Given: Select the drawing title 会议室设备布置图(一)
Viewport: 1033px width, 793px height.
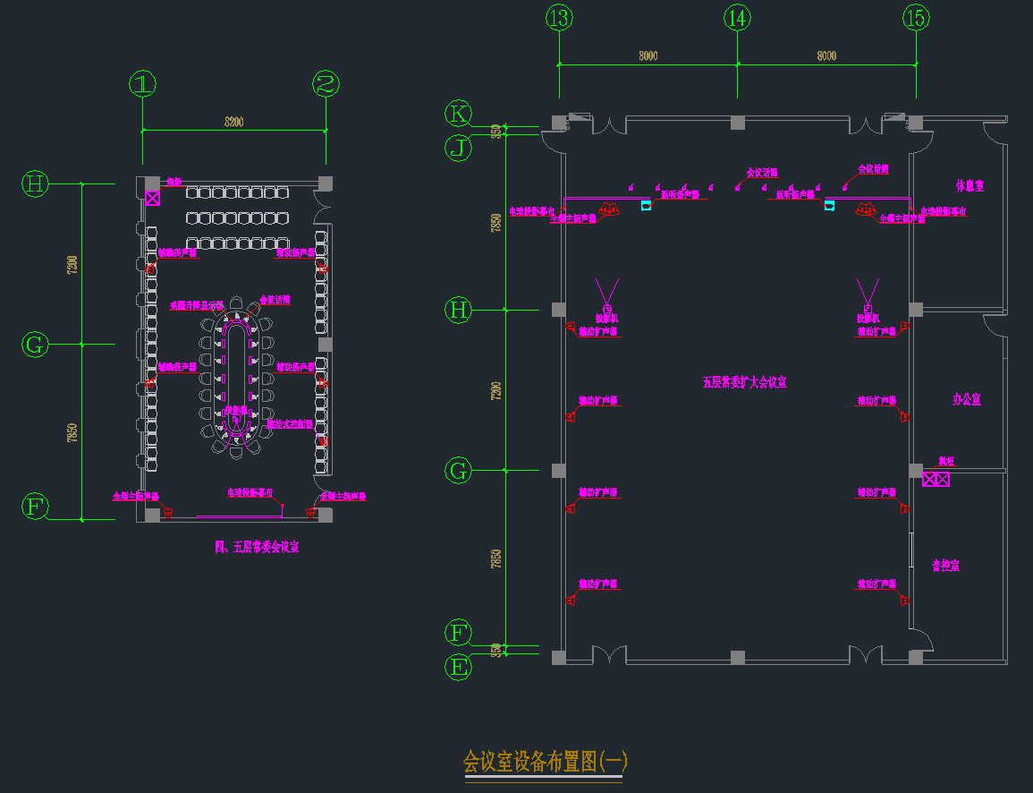Looking at the screenshot, I should click(x=545, y=762).
